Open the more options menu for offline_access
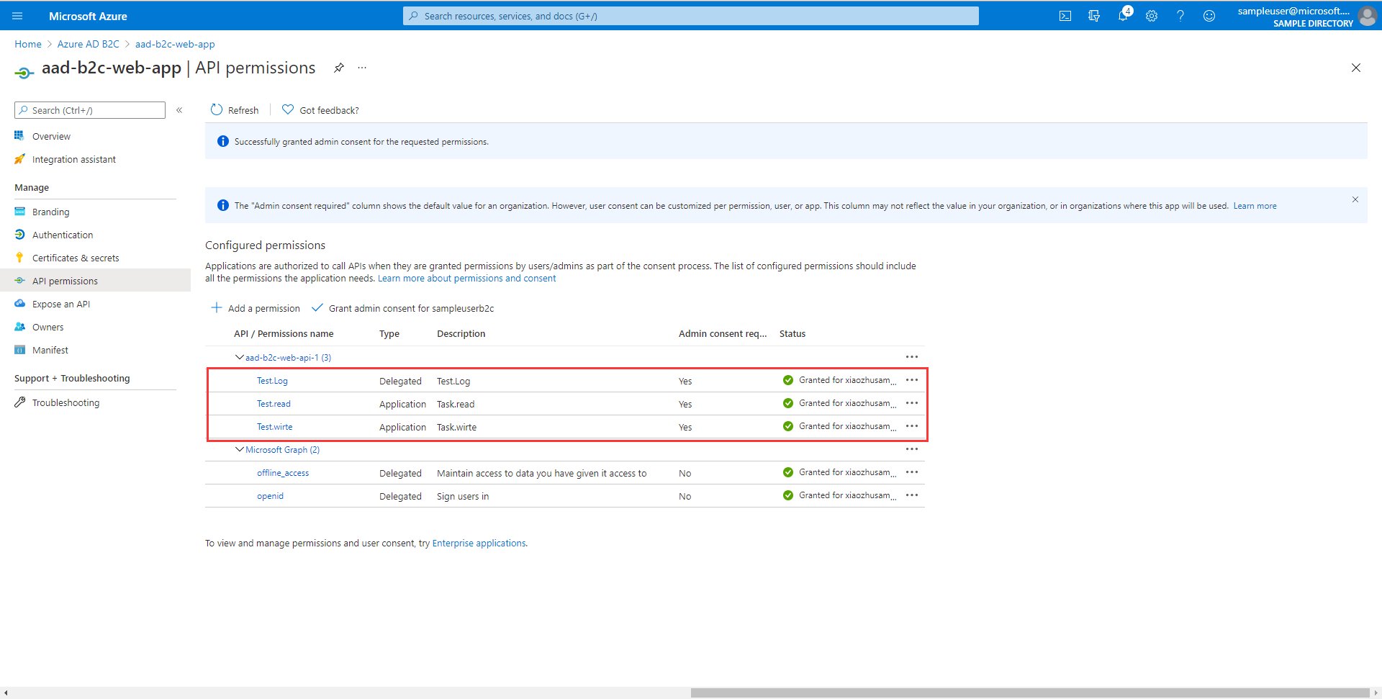The height and width of the screenshot is (699, 1382). click(912, 472)
